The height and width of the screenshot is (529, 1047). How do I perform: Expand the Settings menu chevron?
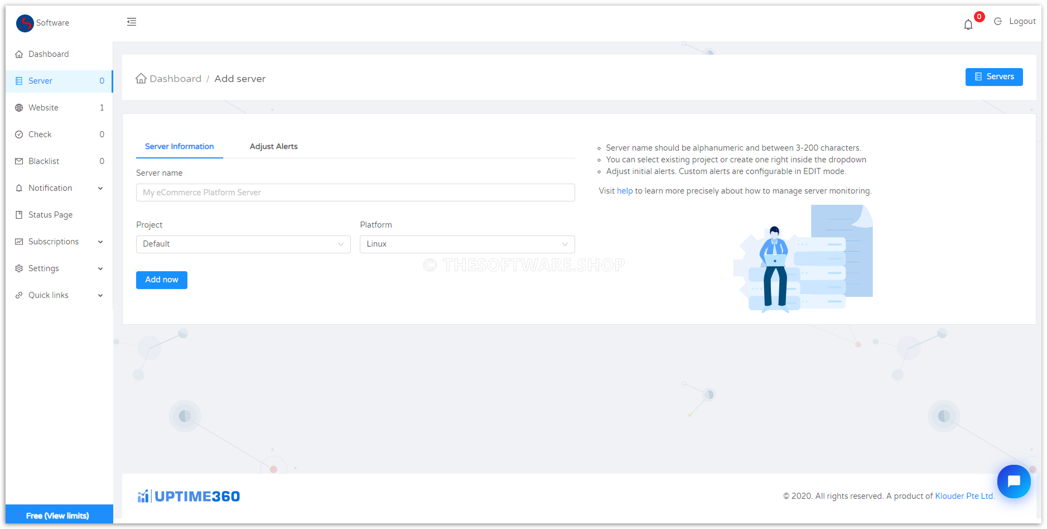tap(100, 268)
